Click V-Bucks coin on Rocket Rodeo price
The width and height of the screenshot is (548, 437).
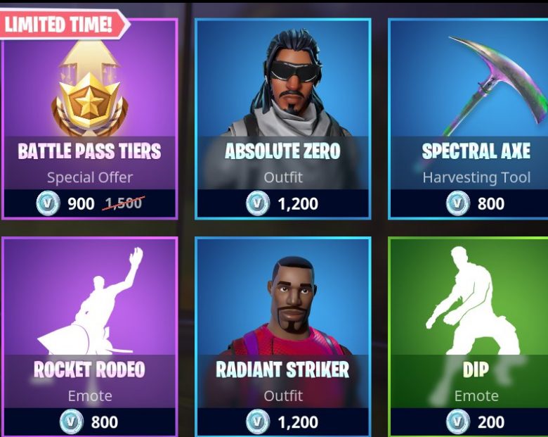coord(71,422)
